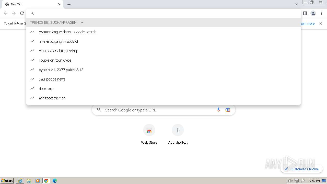The width and height of the screenshot is (327, 184).
Task: Open a new tab with the plus icon
Action: pyautogui.click(x=69, y=4)
